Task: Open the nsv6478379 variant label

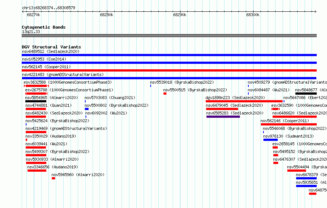Action: pos(311,175)
